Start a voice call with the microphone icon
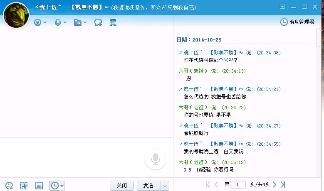Viewport: 324px width, 191px height. (58, 22)
